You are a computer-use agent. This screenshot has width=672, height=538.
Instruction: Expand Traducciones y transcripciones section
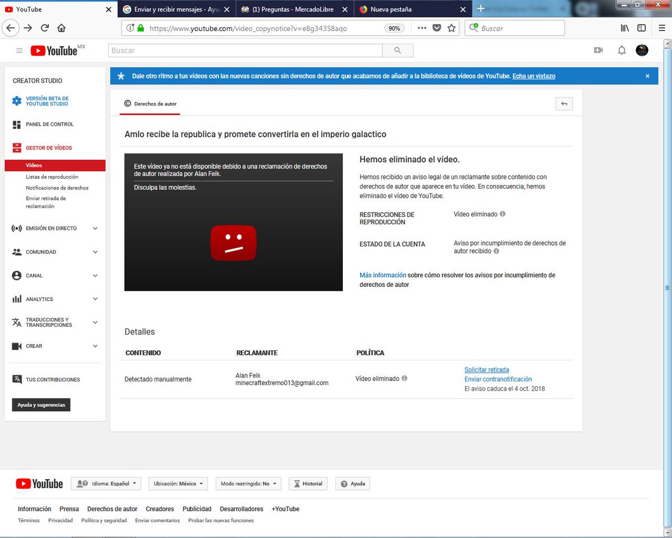pyautogui.click(x=95, y=322)
